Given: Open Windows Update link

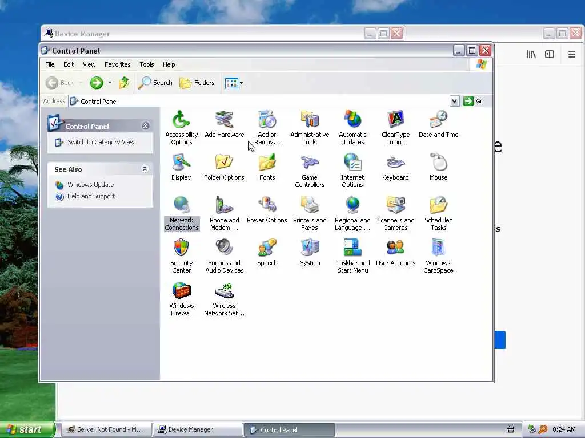Looking at the screenshot, I should pyautogui.click(x=91, y=185).
